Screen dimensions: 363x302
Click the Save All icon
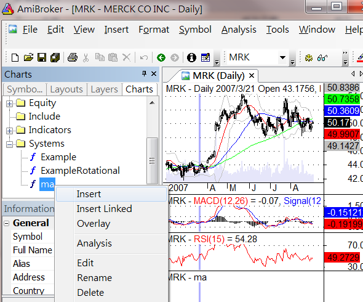click(x=55, y=57)
